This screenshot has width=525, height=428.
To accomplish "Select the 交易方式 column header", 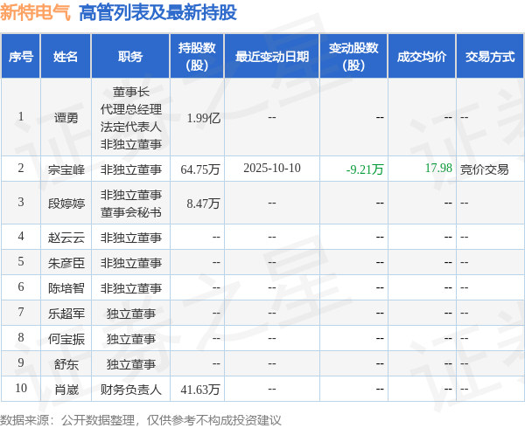I will [x=490, y=56].
